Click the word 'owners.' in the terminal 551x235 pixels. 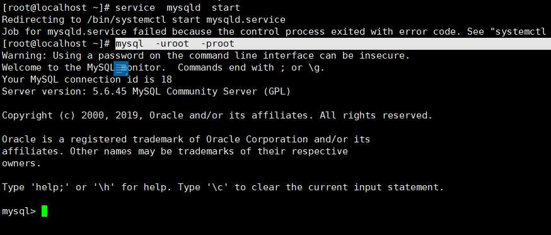(x=21, y=163)
